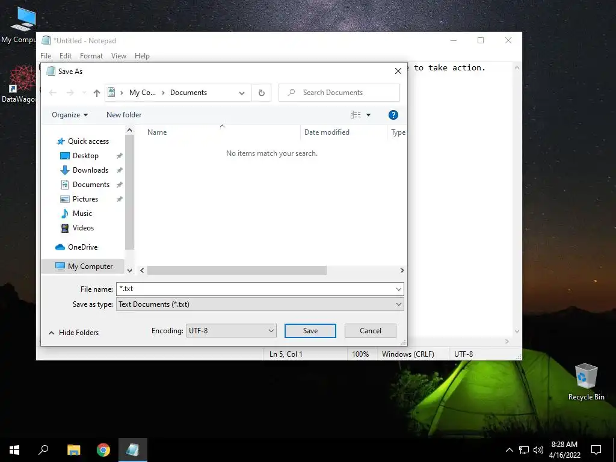The height and width of the screenshot is (462, 616).
Task: Open Notepad Help menu
Action: [142, 56]
